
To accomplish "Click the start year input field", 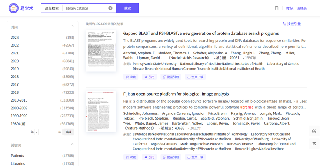I will click(23, 132).
